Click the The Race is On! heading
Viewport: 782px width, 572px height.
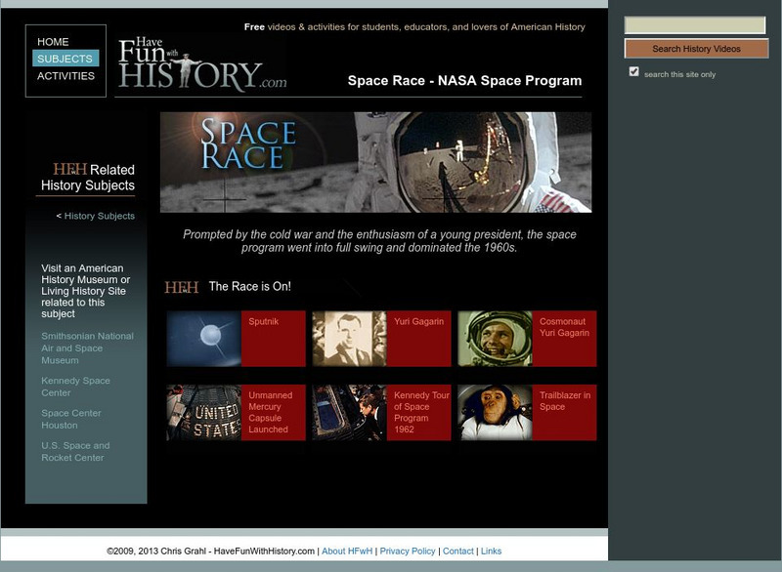(x=250, y=286)
